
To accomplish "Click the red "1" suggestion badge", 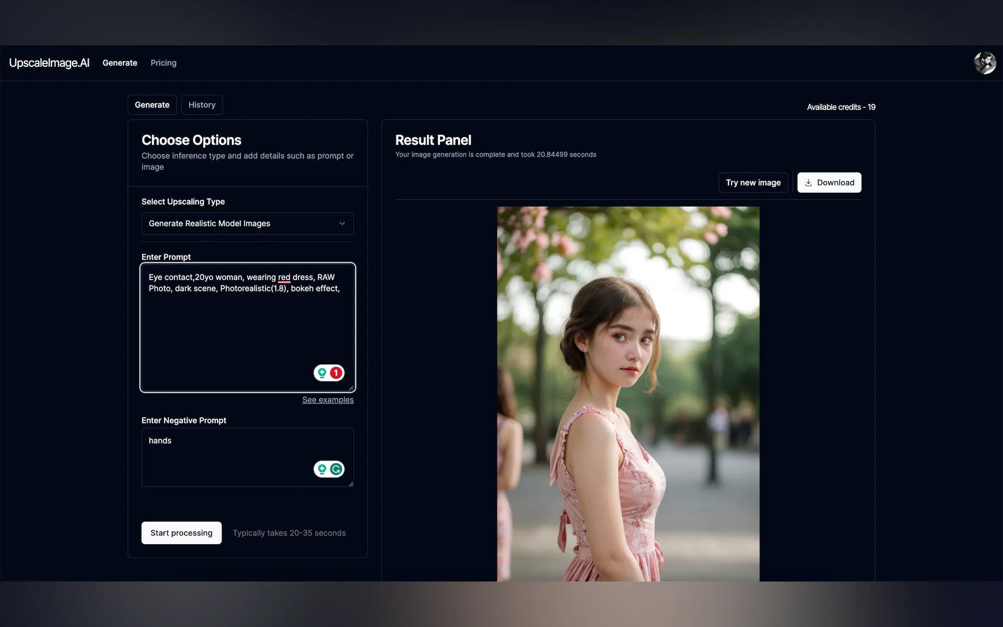I will (x=335, y=373).
